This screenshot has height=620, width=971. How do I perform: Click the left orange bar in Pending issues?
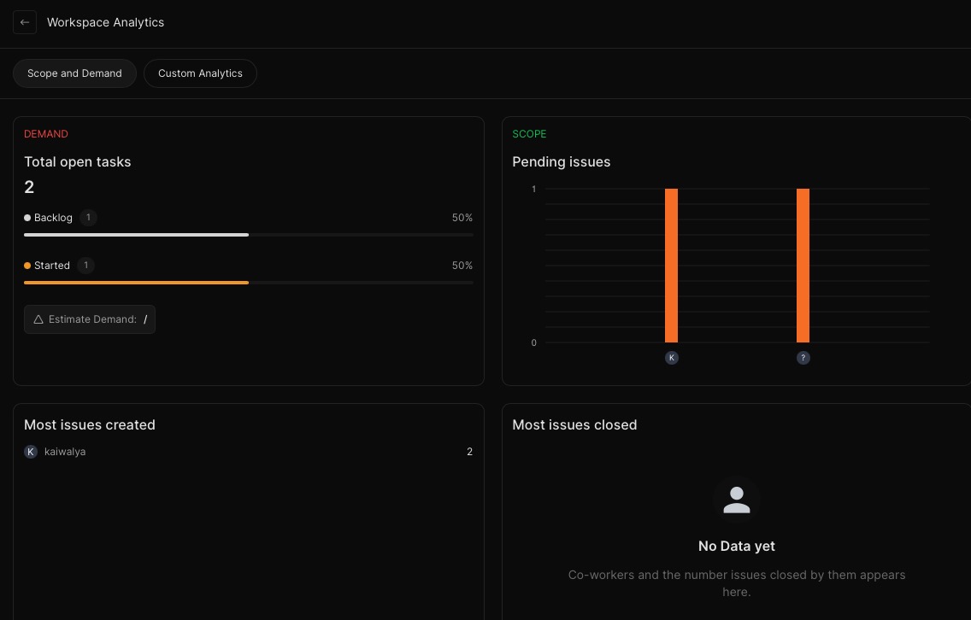672,265
